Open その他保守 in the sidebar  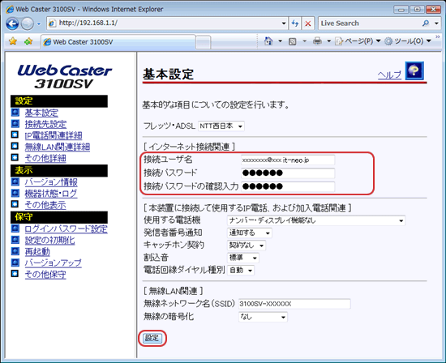[x=45, y=275]
